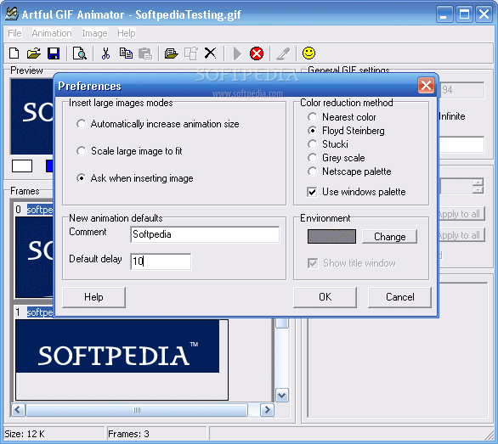
Task: Click the field showing 94 behind dialog
Action: (x=462, y=90)
